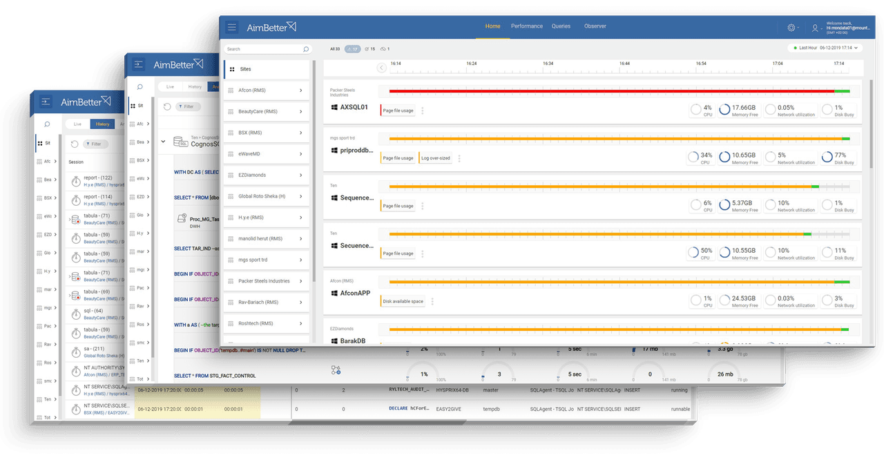The height and width of the screenshot is (460, 884).
Task: Click Filter button in back-left window
Action: pyautogui.click(x=95, y=144)
